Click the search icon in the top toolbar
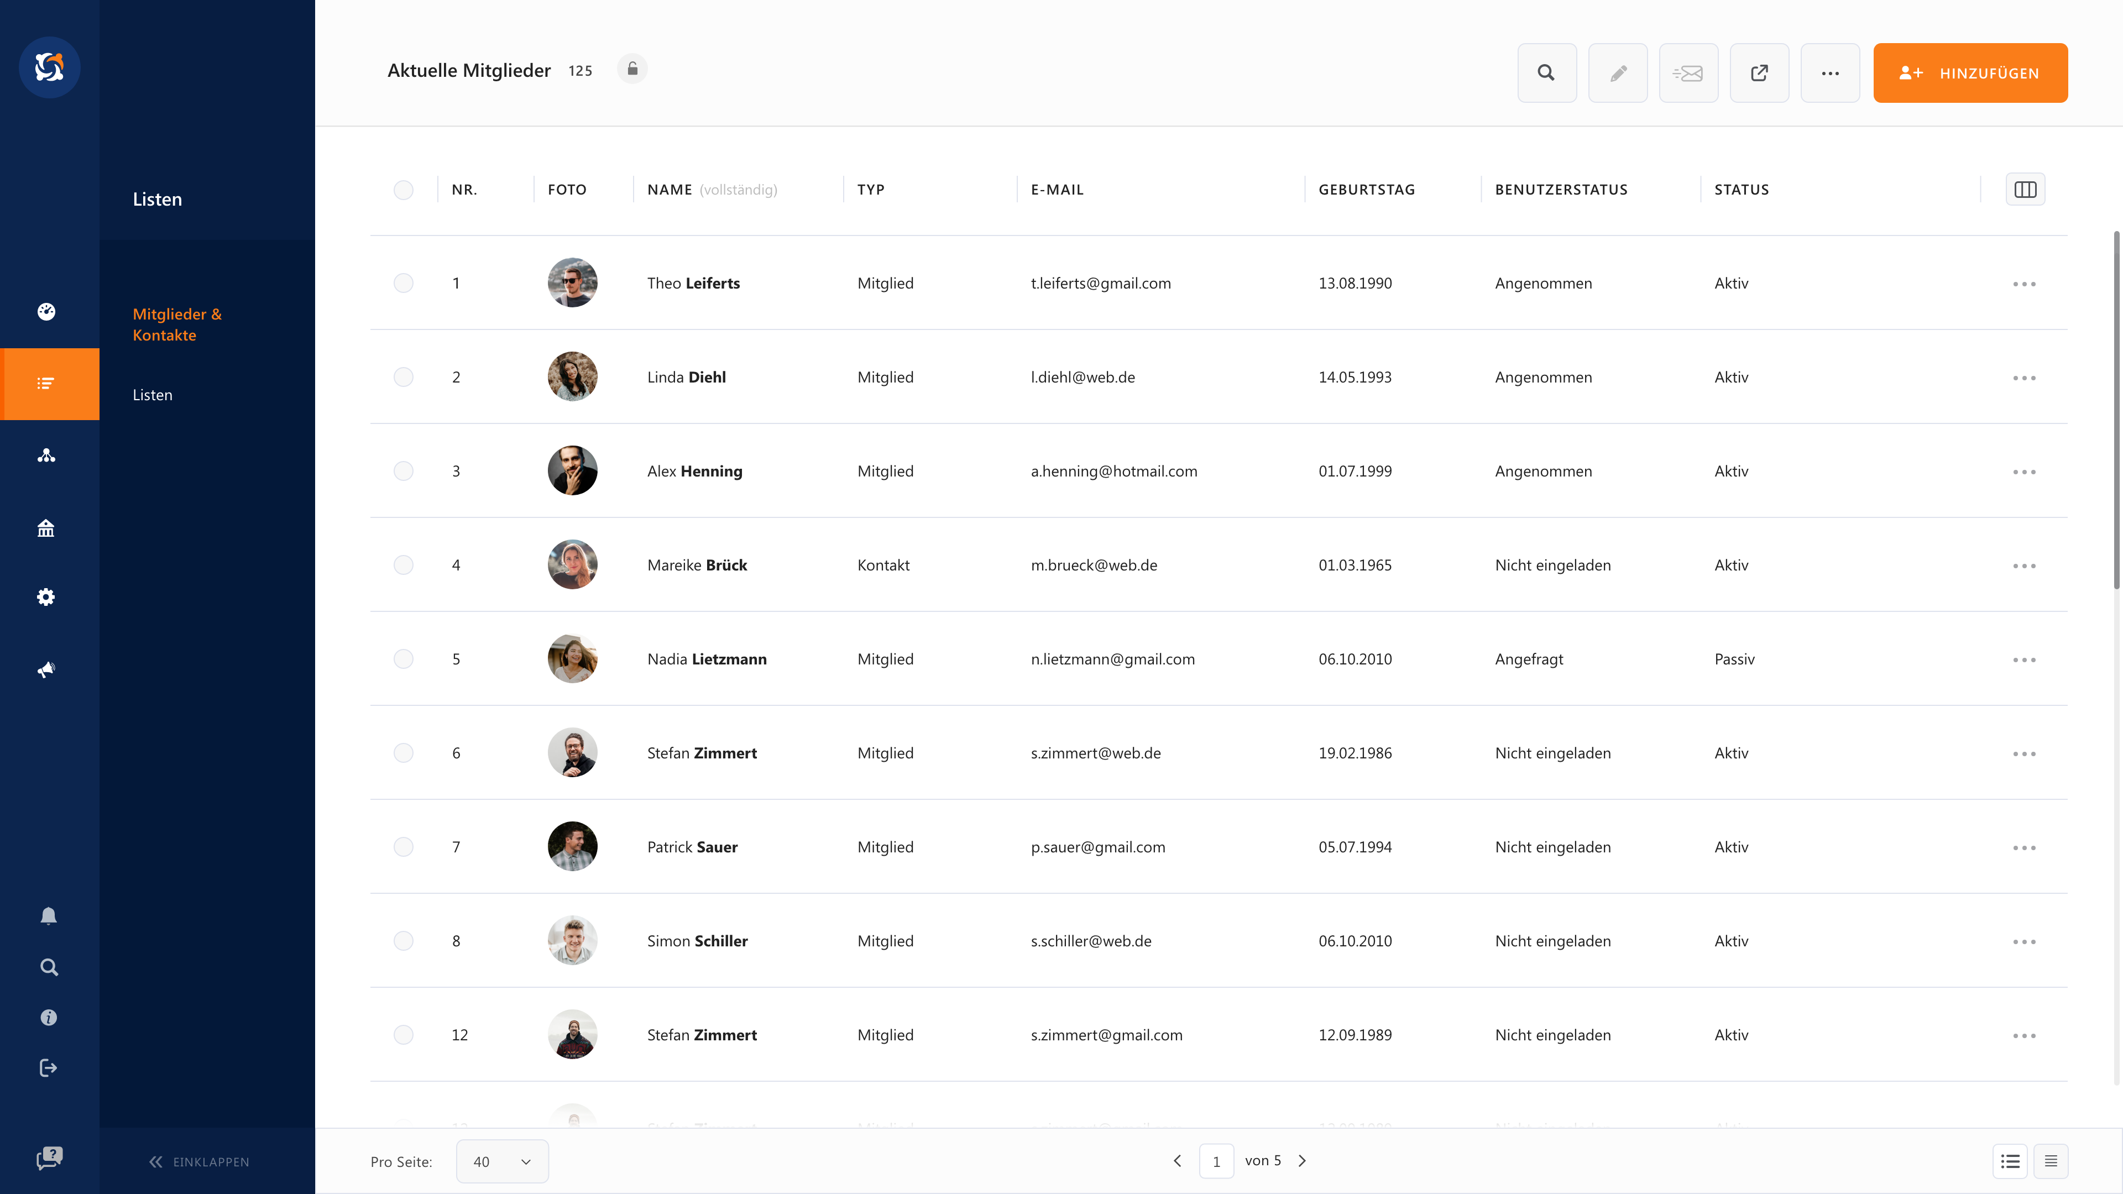This screenshot has height=1194, width=2123. tap(1546, 74)
